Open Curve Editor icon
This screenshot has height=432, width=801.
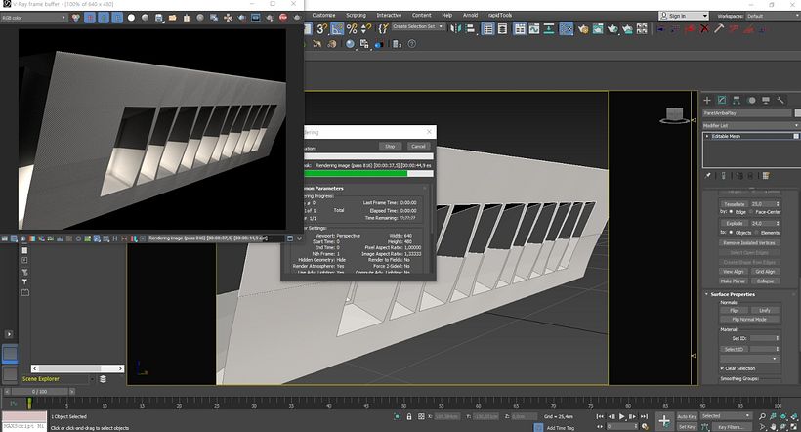533,29
